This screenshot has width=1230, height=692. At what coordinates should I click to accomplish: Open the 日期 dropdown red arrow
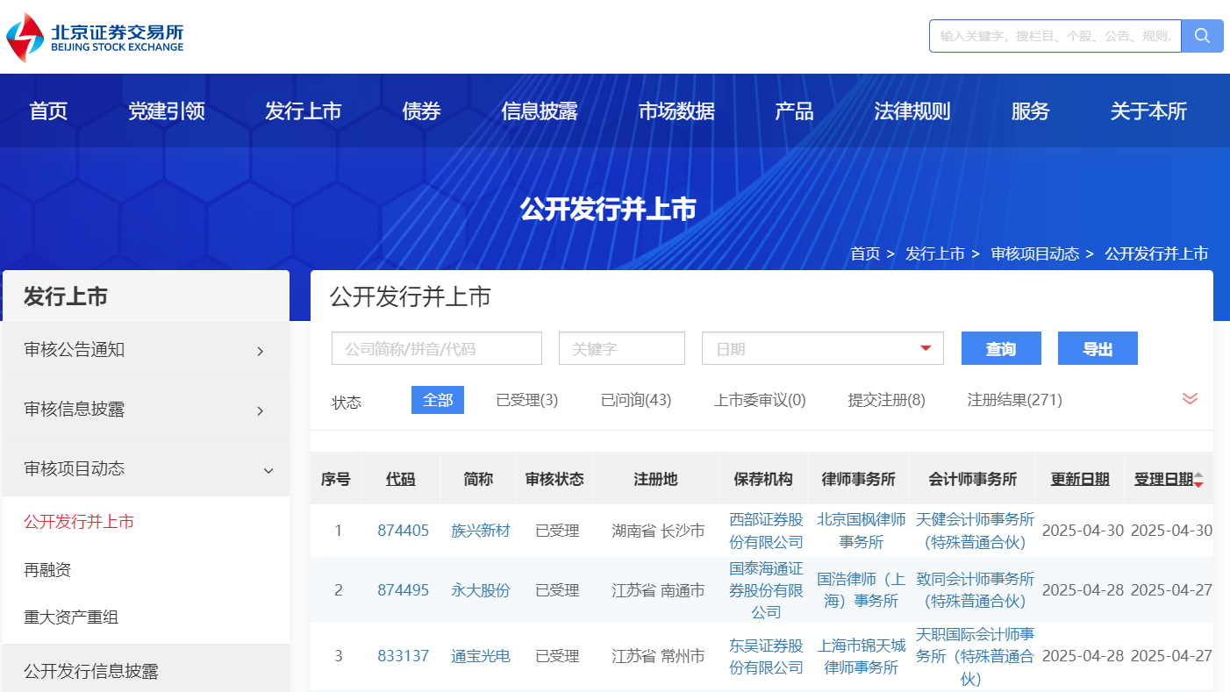[x=925, y=348]
